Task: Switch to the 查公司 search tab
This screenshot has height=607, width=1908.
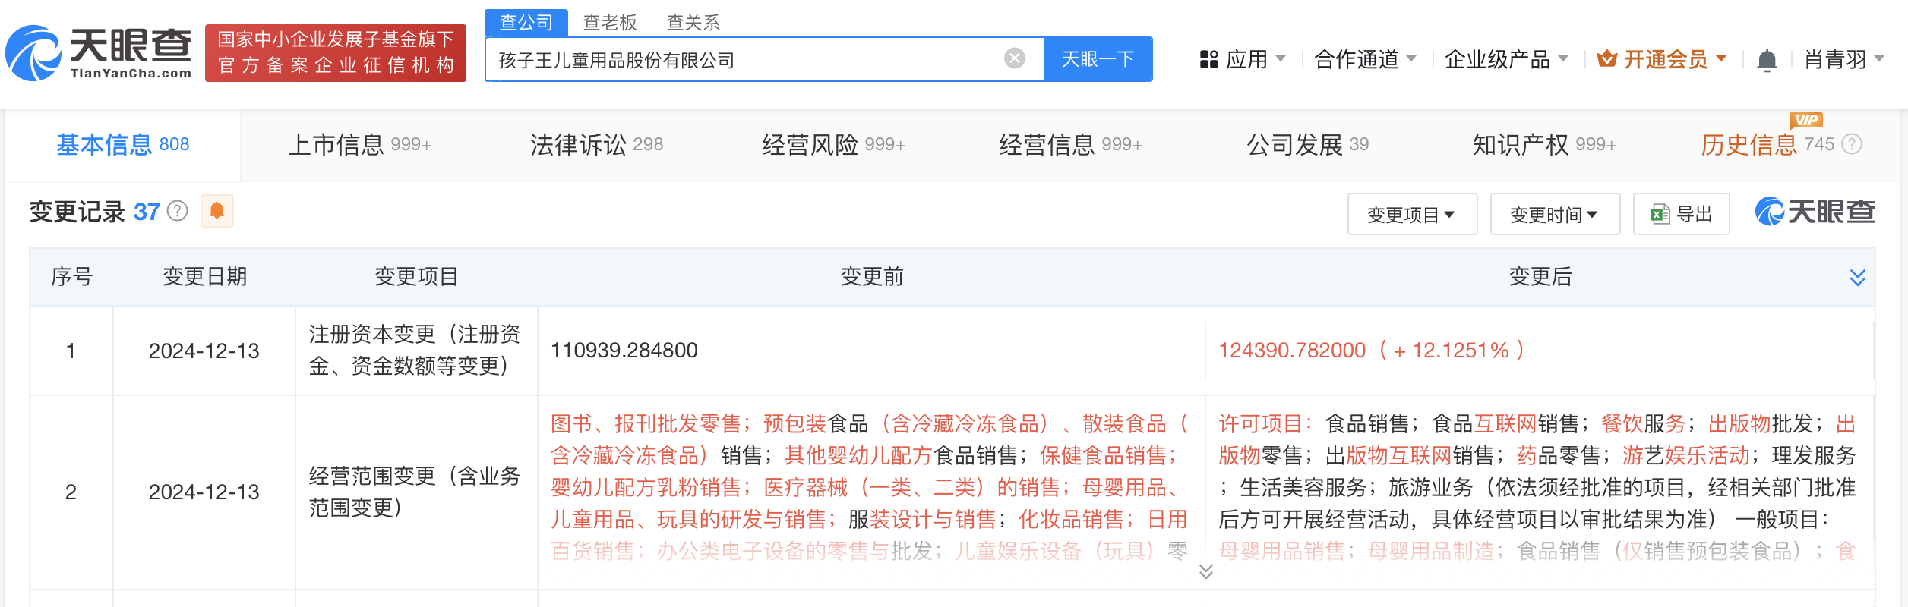Action: [x=526, y=23]
